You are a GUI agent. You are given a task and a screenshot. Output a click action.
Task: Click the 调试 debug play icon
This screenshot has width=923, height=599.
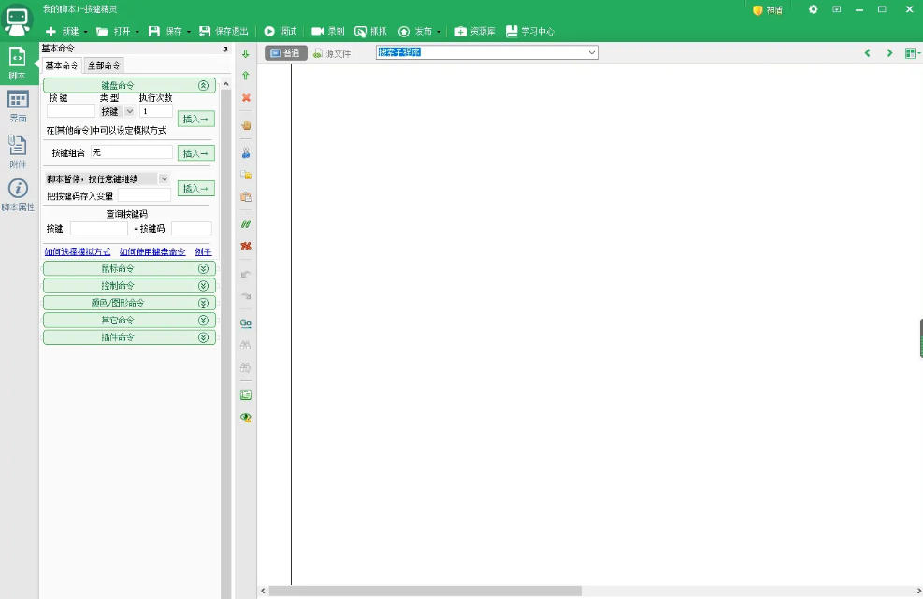[x=270, y=31]
